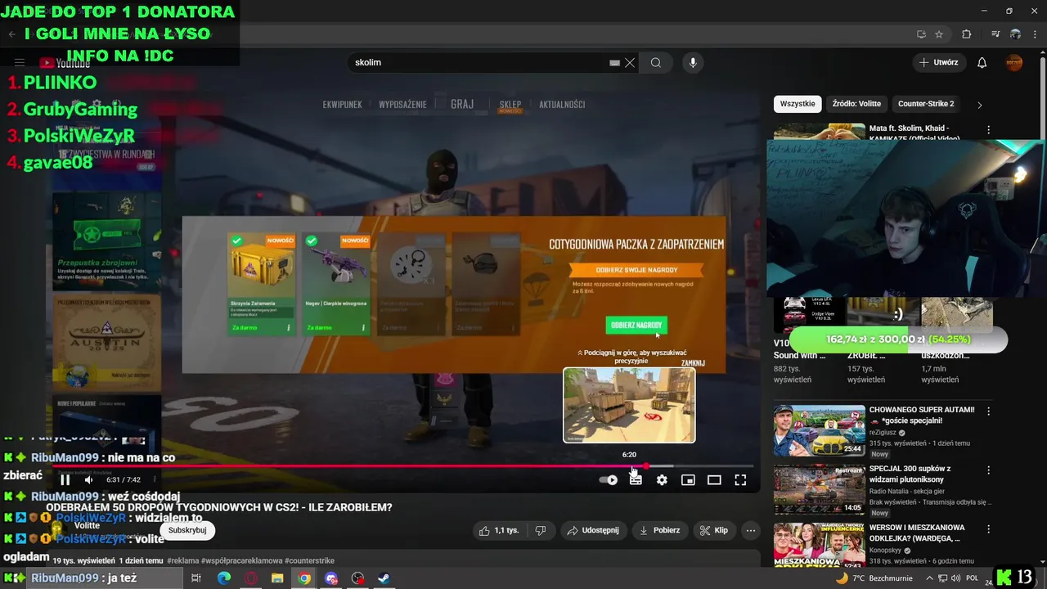Image resolution: width=1047 pixels, height=589 pixels.
Task: Install the app via the address bar icon
Action: (921, 34)
